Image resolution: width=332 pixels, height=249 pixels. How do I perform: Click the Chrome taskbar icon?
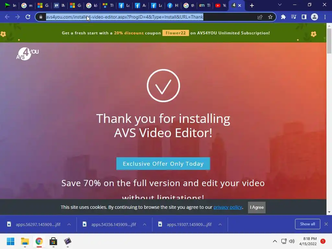(x=39, y=241)
